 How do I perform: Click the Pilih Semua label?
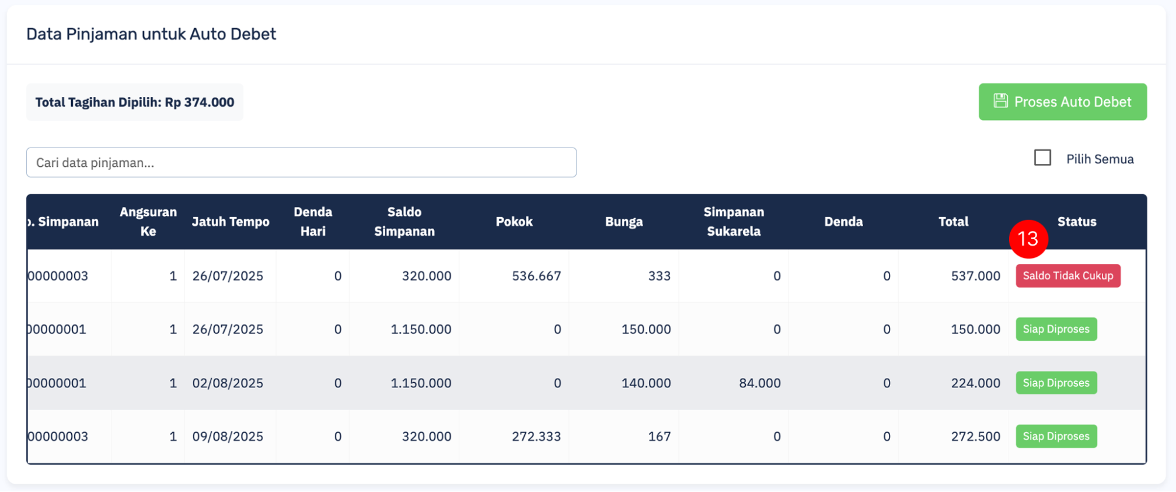(1100, 159)
